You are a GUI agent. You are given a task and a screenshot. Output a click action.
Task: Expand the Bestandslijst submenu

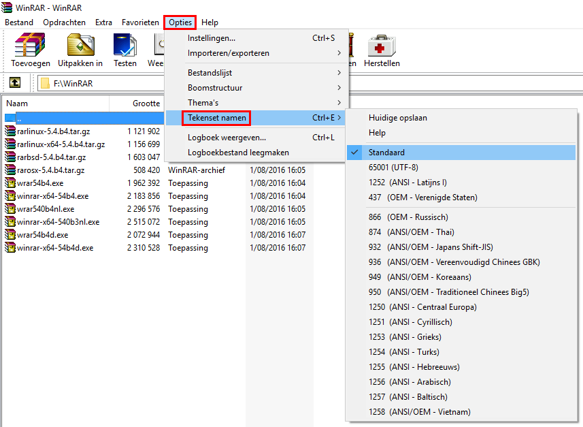coord(255,73)
